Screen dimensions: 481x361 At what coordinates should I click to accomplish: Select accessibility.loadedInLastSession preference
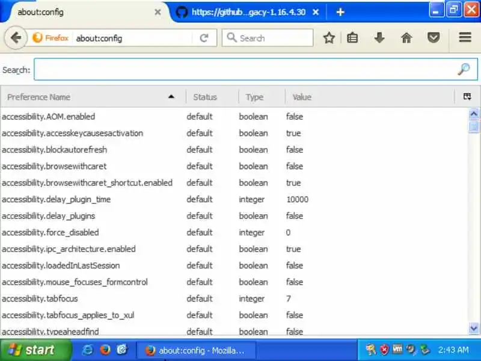point(234,265)
